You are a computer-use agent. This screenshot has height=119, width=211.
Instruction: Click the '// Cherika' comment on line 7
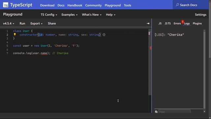point(60,53)
